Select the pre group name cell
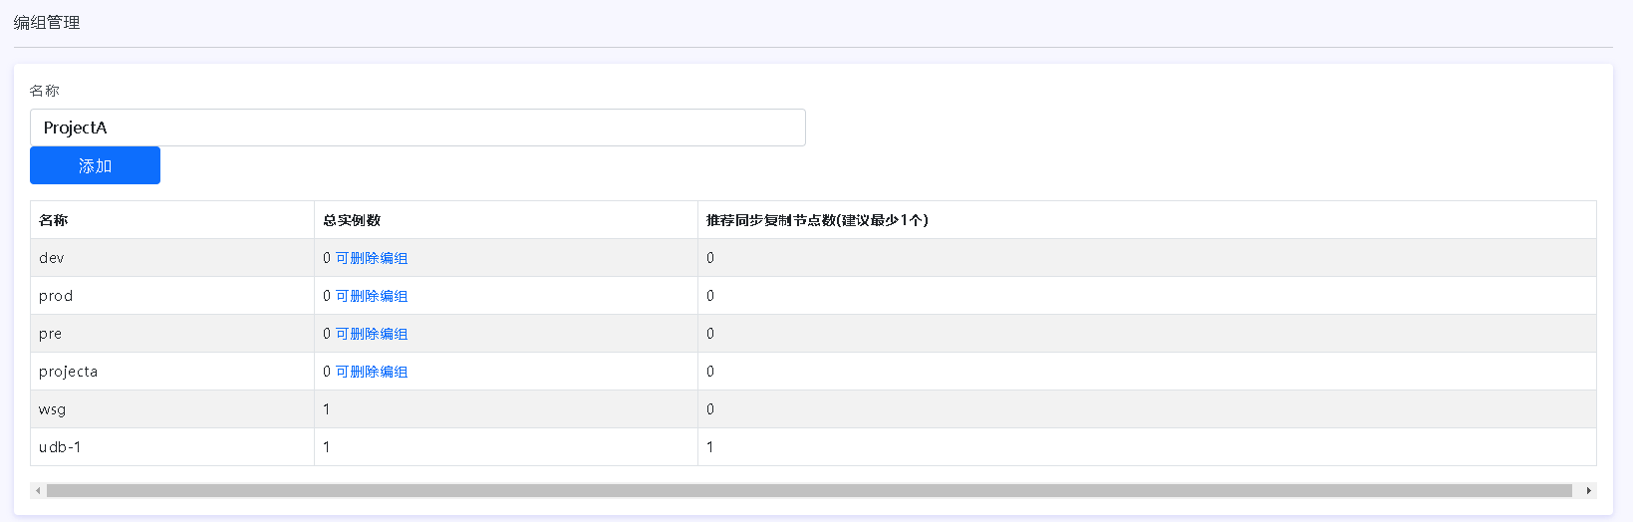Screen dimensions: 1633x522 [x=51, y=334]
